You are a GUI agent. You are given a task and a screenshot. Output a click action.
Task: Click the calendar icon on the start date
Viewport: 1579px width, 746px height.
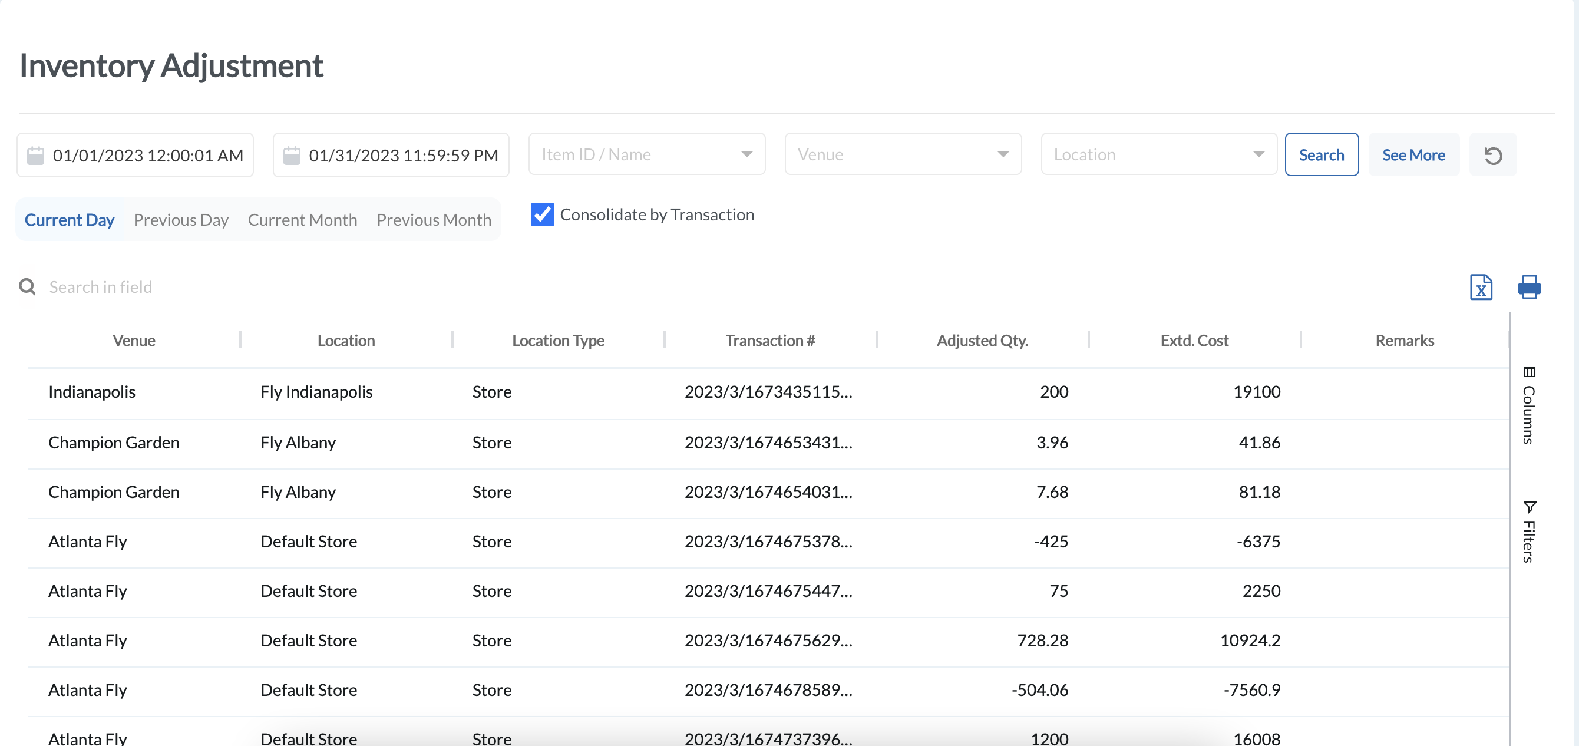[x=35, y=155]
